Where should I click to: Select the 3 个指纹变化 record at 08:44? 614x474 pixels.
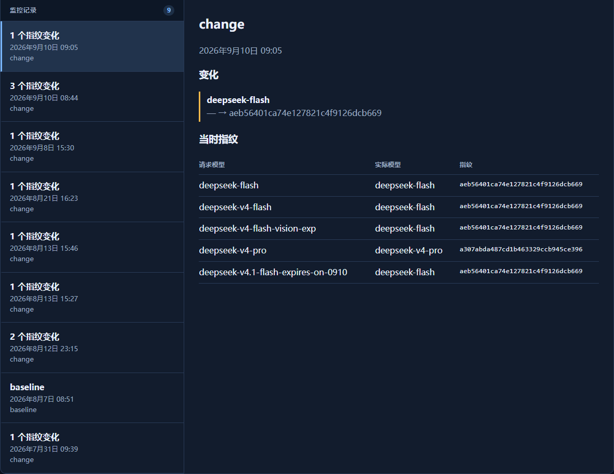(x=93, y=97)
